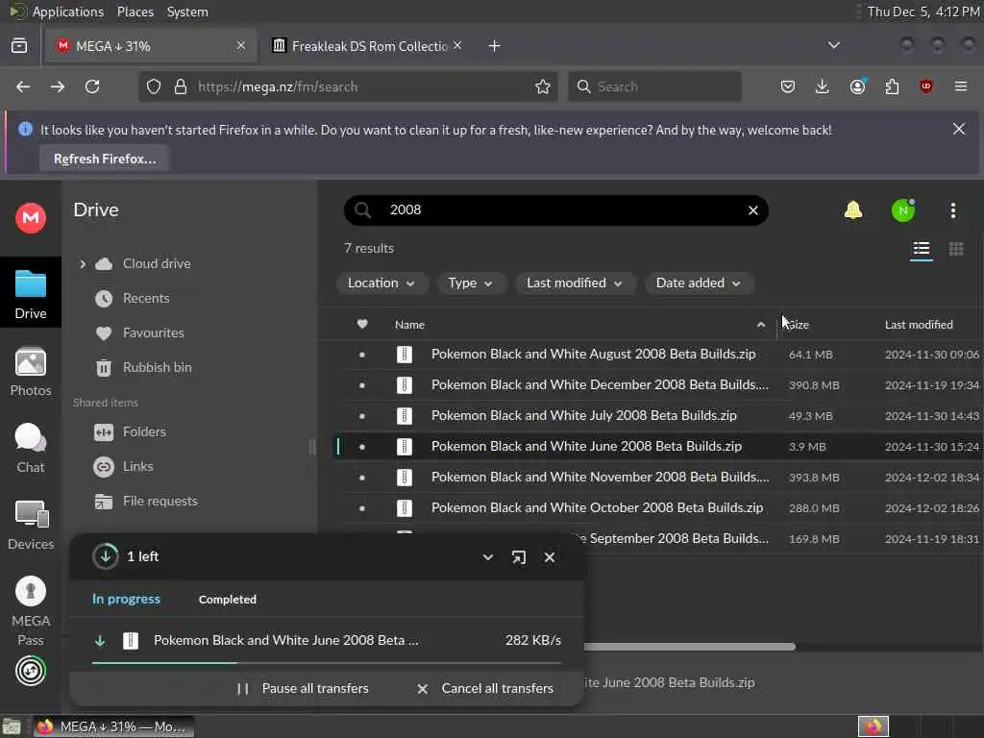Toggle the favourites heart column header
Viewport: 984px width, 738px height.
pos(361,324)
